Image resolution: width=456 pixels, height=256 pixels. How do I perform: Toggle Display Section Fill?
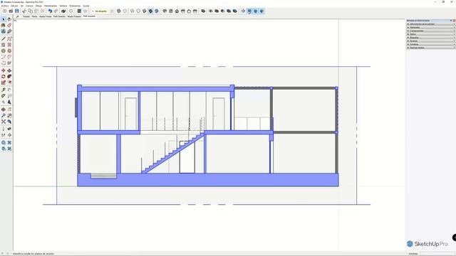pos(261,11)
